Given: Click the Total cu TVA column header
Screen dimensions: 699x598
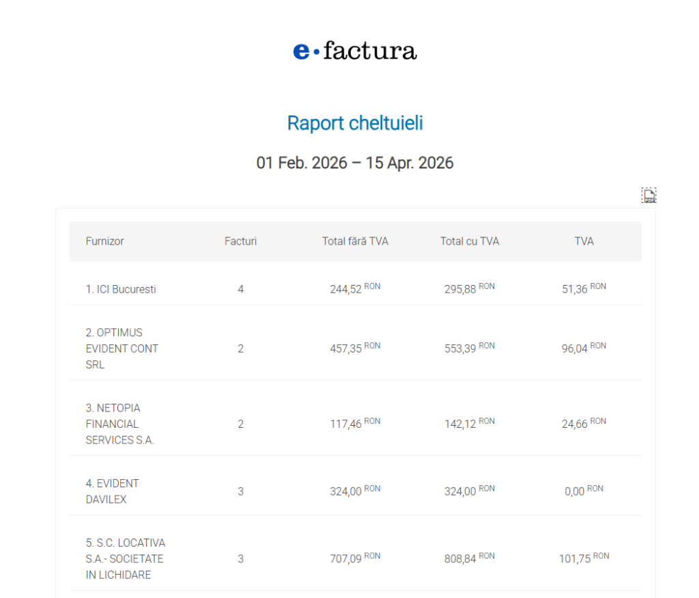Looking at the screenshot, I should coord(470,241).
